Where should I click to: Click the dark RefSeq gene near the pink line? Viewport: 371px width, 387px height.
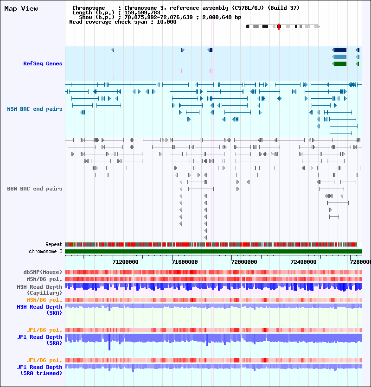pyautogui.click(x=210, y=50)
